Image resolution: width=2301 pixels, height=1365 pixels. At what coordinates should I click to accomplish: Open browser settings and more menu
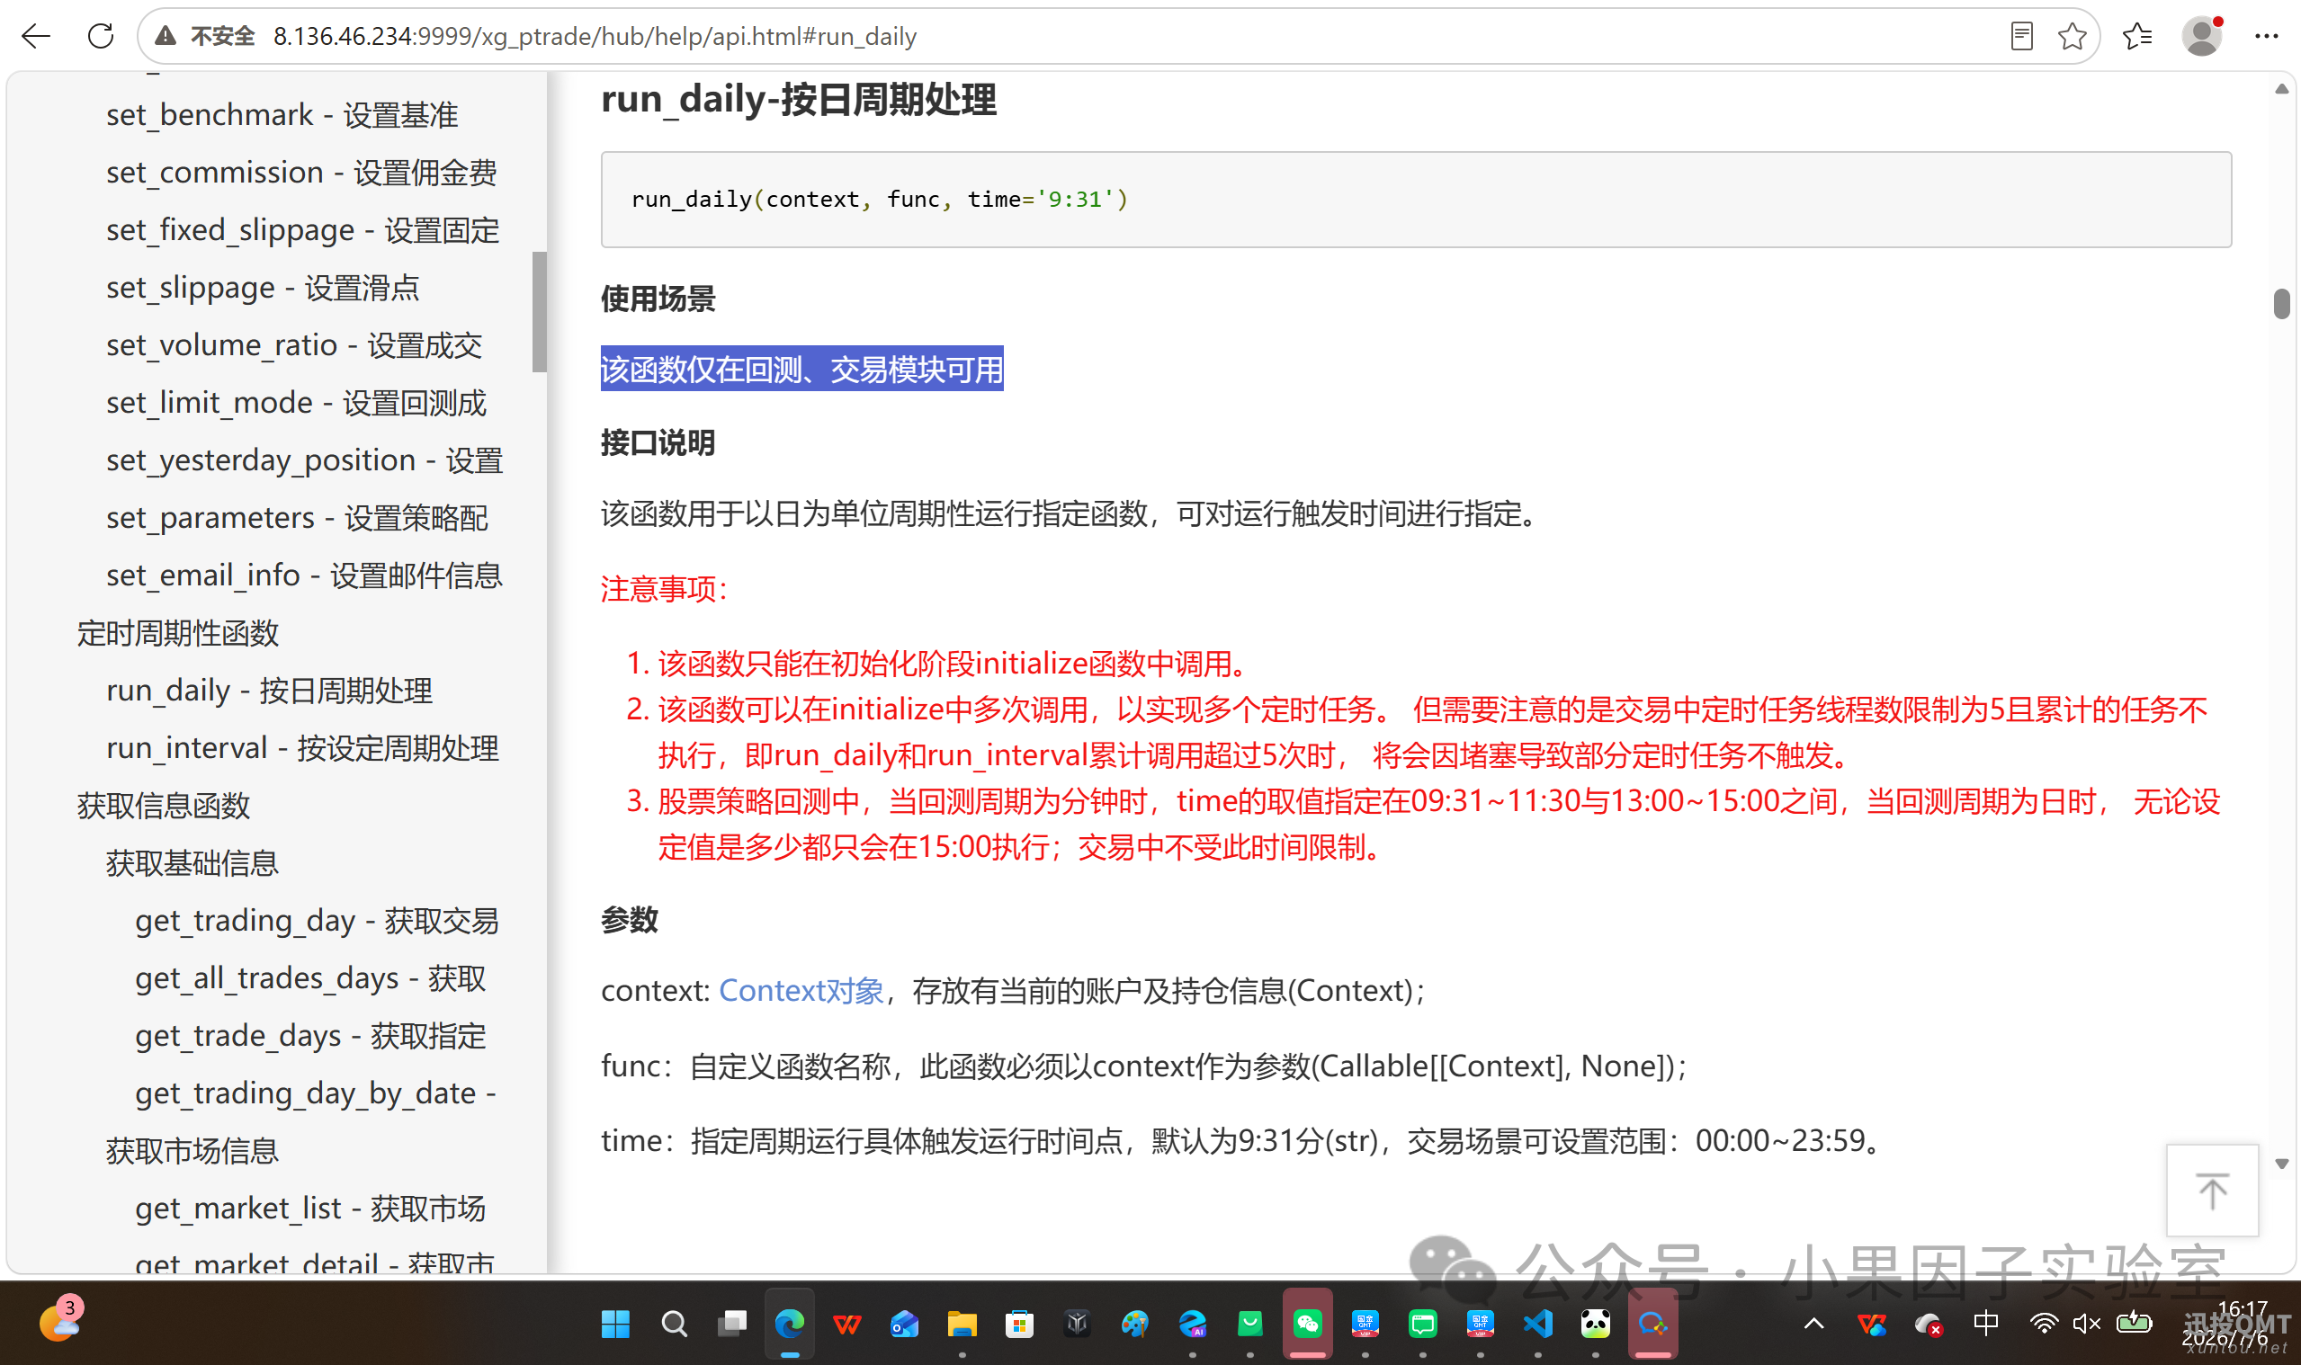pos(2266,36)
